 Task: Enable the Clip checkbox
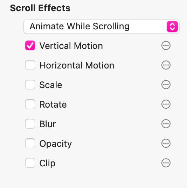tap(30, 163)
